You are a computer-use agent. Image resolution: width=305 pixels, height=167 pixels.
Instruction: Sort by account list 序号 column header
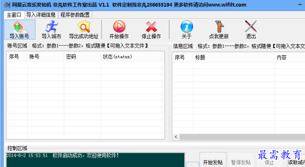(17, 57)
